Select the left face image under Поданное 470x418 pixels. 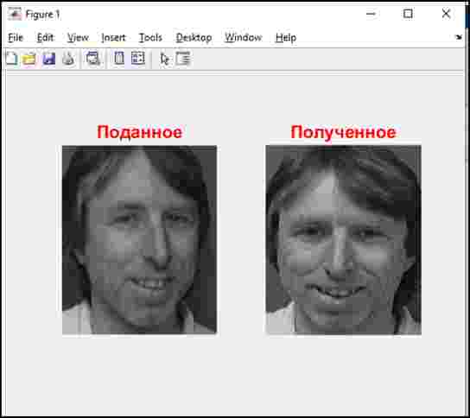click(139, 240)
